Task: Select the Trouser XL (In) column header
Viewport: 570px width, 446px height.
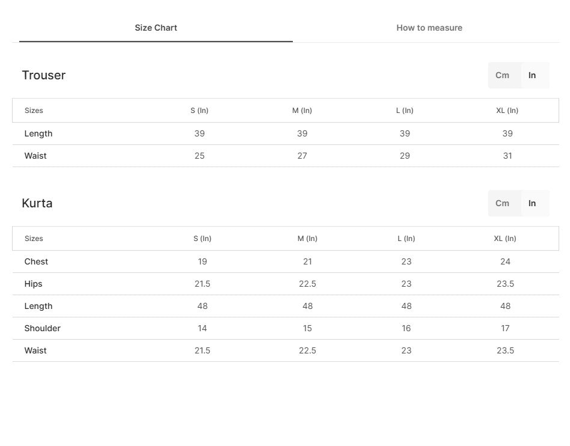Action: coord(507,111)
